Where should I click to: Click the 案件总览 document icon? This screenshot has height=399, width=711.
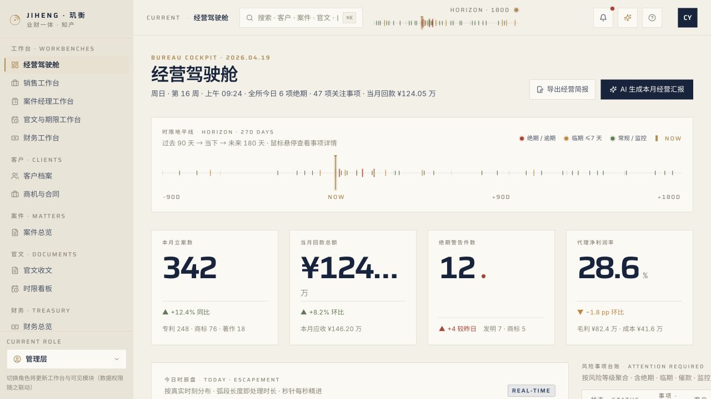point(15,232)
